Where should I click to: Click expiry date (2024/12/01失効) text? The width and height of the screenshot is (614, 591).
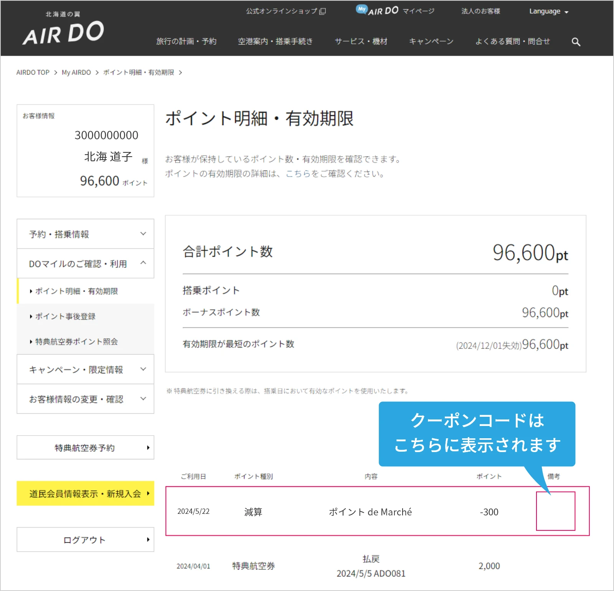tap(489, 346)
